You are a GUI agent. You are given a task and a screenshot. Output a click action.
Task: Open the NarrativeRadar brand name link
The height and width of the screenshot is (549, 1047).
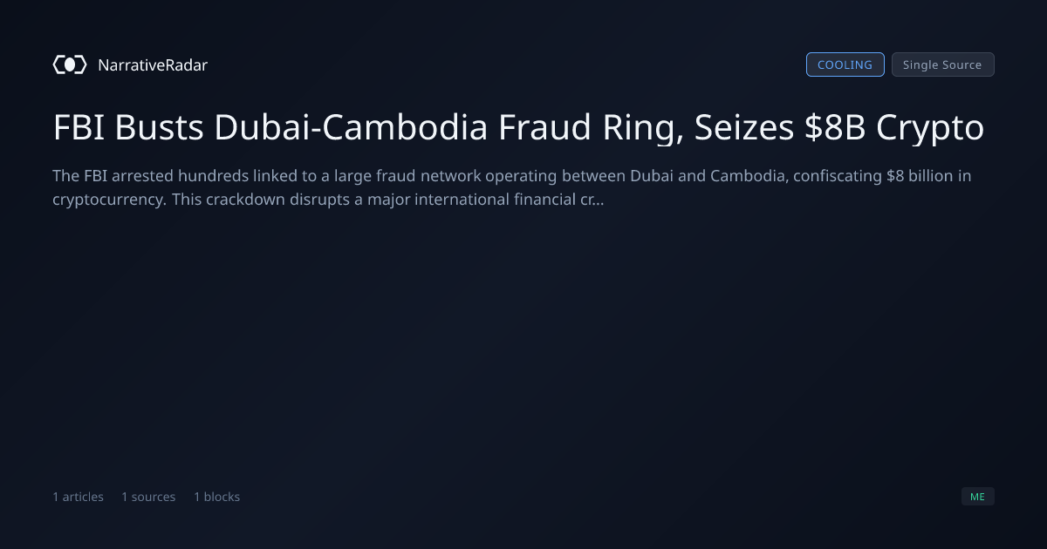click(x=153, y=64)
